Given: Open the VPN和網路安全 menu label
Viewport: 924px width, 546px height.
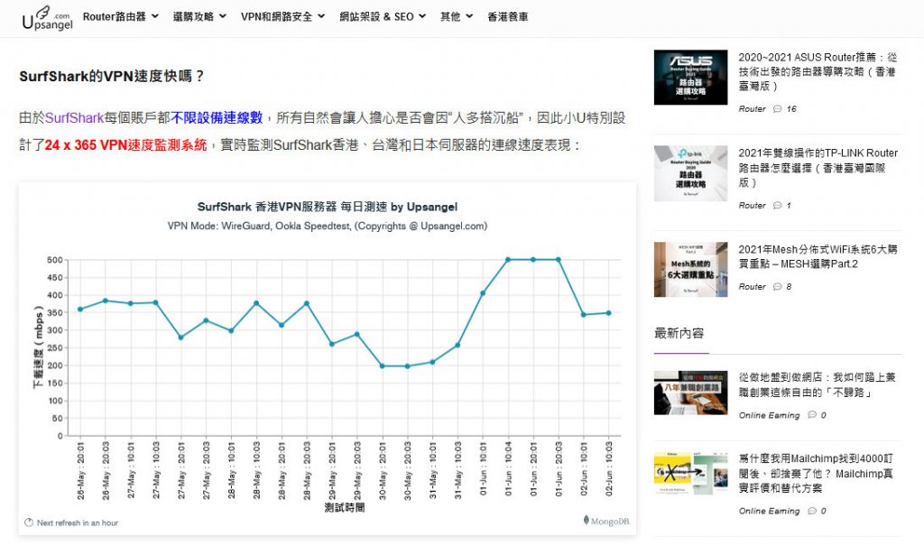Looking at the screenshot, I should [x=276, y=17].
